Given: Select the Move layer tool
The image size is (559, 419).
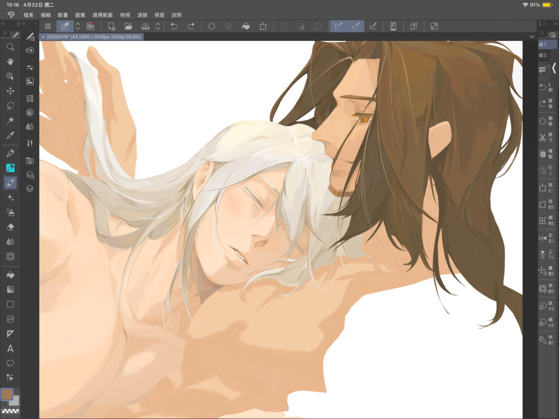Looking at the screenshot, I should tap(10, 91).
